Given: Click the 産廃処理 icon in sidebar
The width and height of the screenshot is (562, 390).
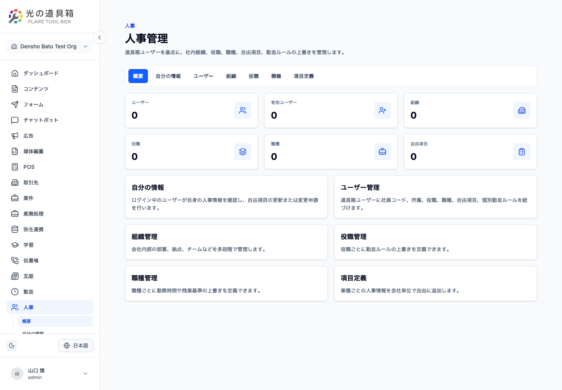Looking at the screenshot, I should point(15,214).
